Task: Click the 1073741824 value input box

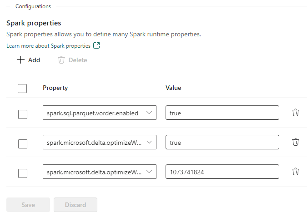Action: (222, 172)
